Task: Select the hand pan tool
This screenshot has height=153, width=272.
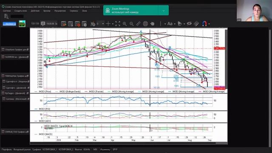Action: click(152, 24)
